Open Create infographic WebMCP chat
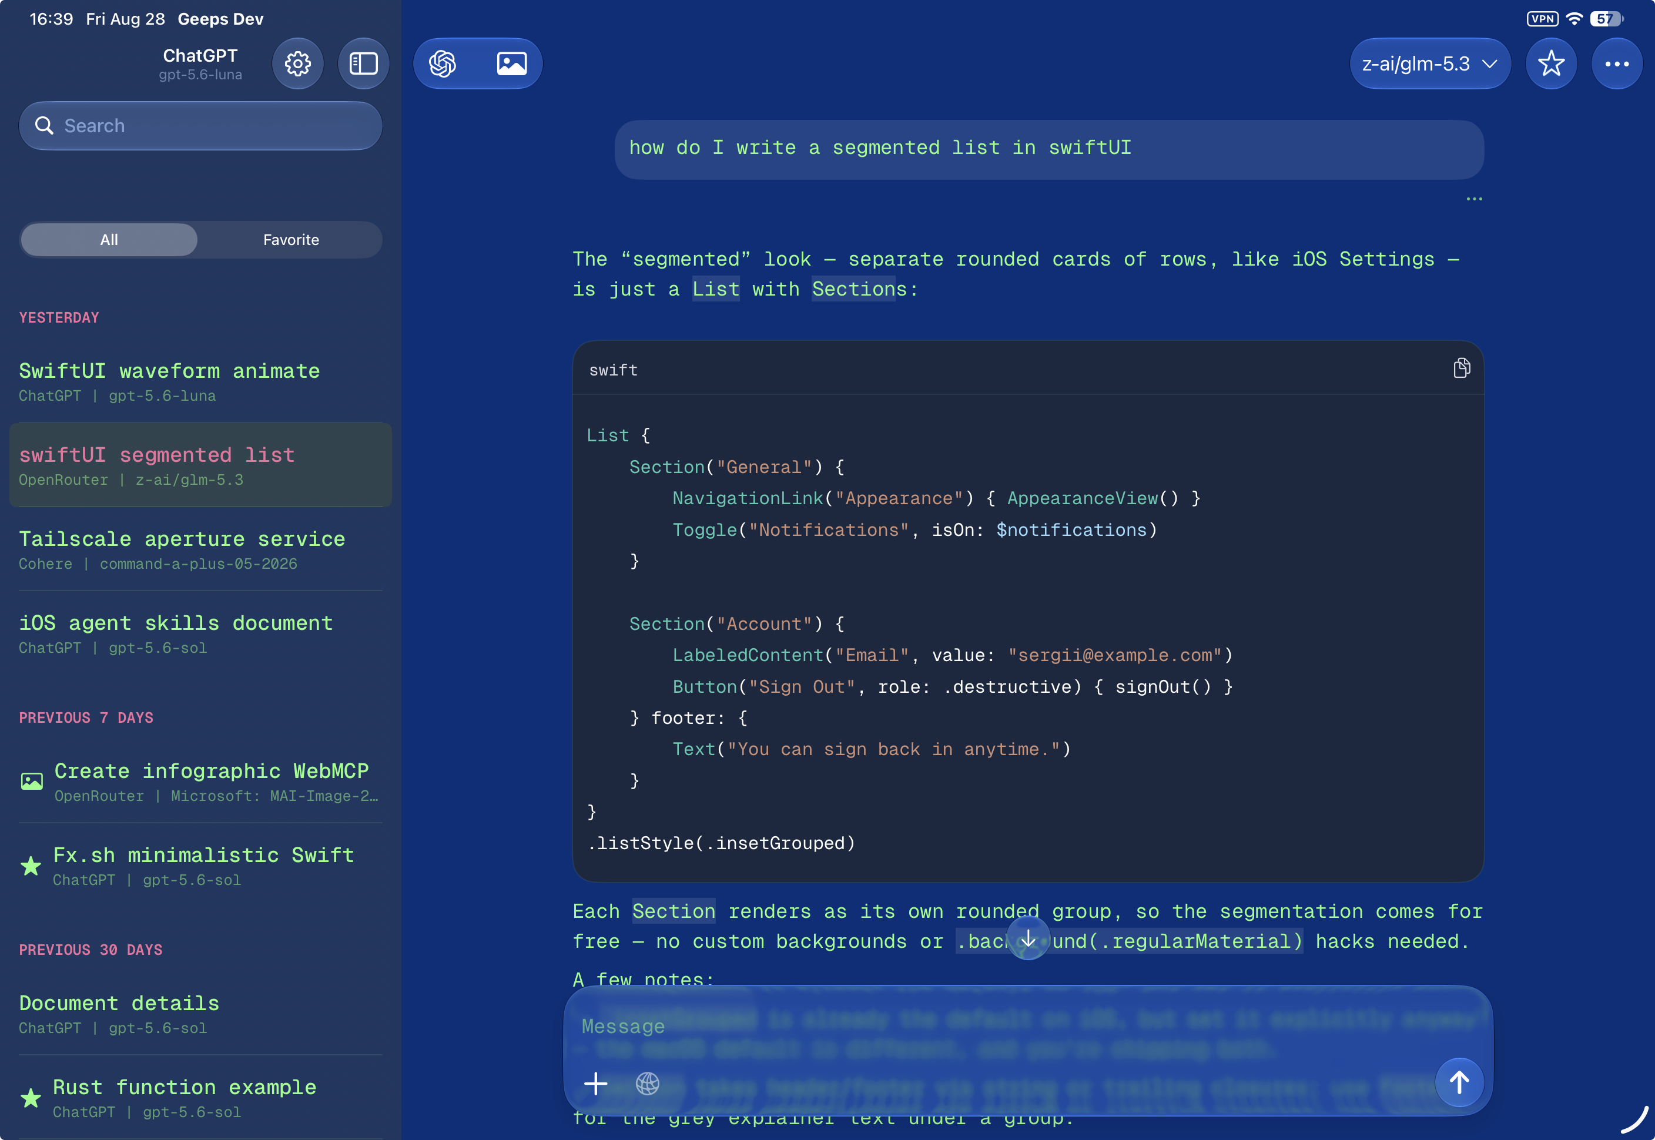Image resolution: width=1655 pixels, height=1140 pixels. [x=201, y=782]
